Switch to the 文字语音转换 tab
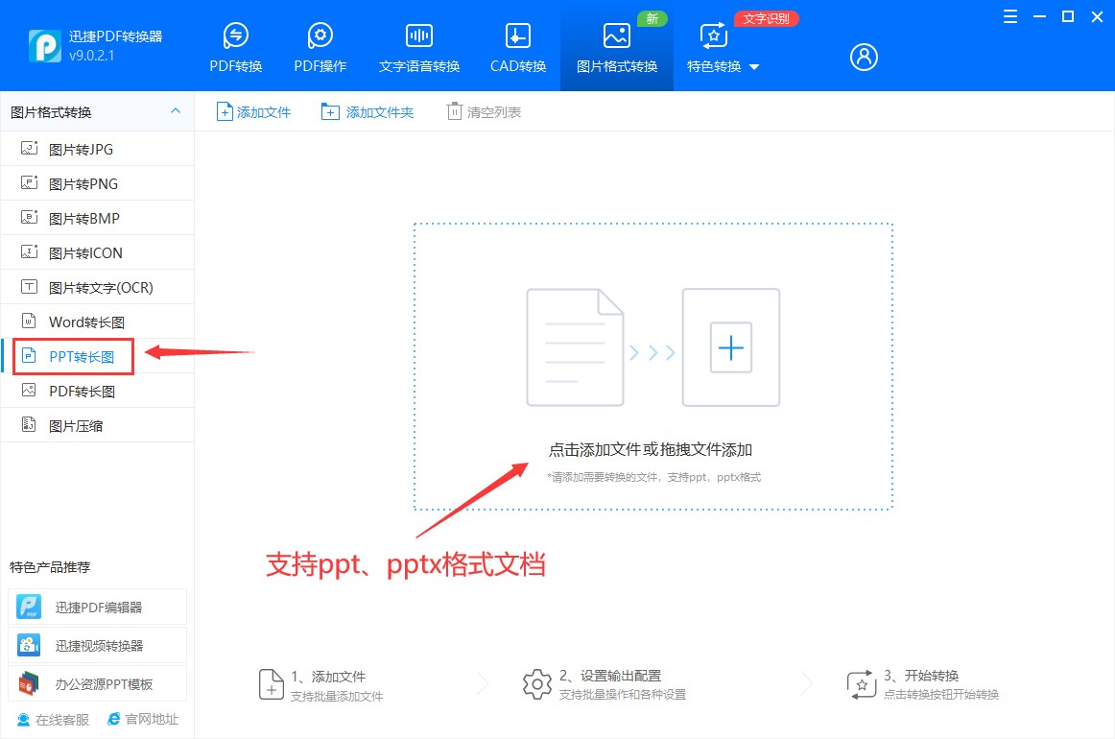This screenshot has height=739, width=1115. pyautogui.click(x=418, y=45)
